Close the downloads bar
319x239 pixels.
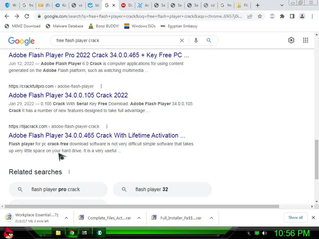tap(313, 218)
